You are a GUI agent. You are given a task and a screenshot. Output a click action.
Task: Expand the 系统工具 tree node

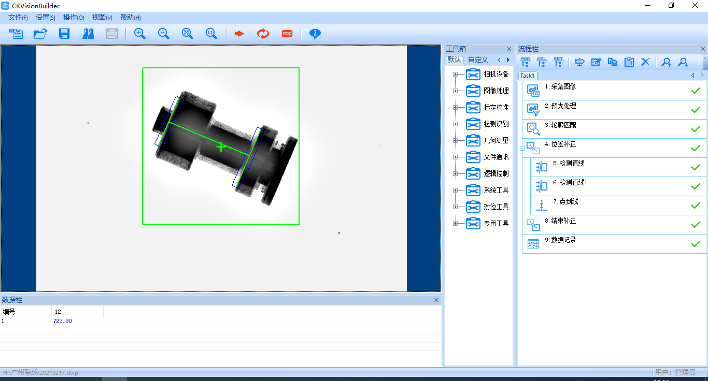(x=455, y=190)
